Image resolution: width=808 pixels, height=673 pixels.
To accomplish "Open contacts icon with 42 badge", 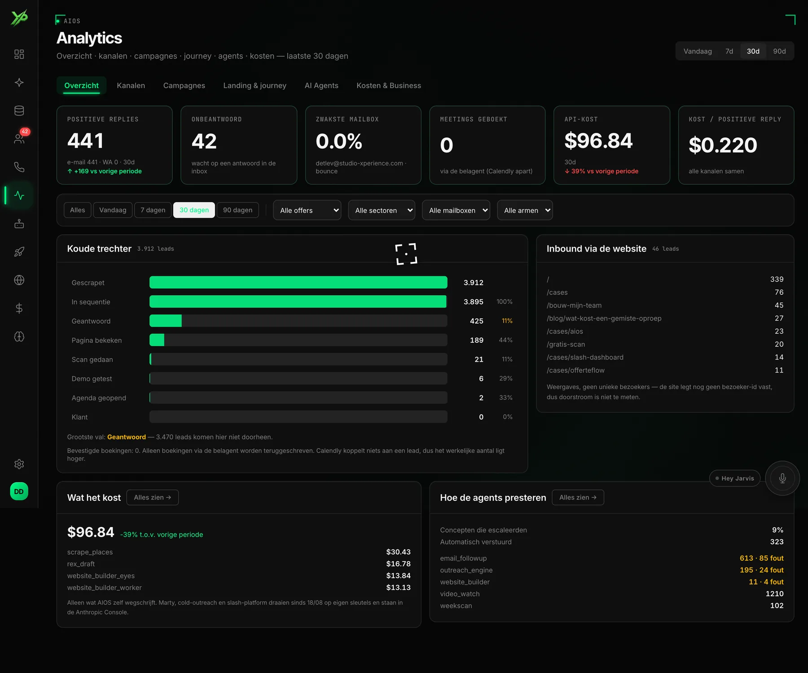I will 19,139.
